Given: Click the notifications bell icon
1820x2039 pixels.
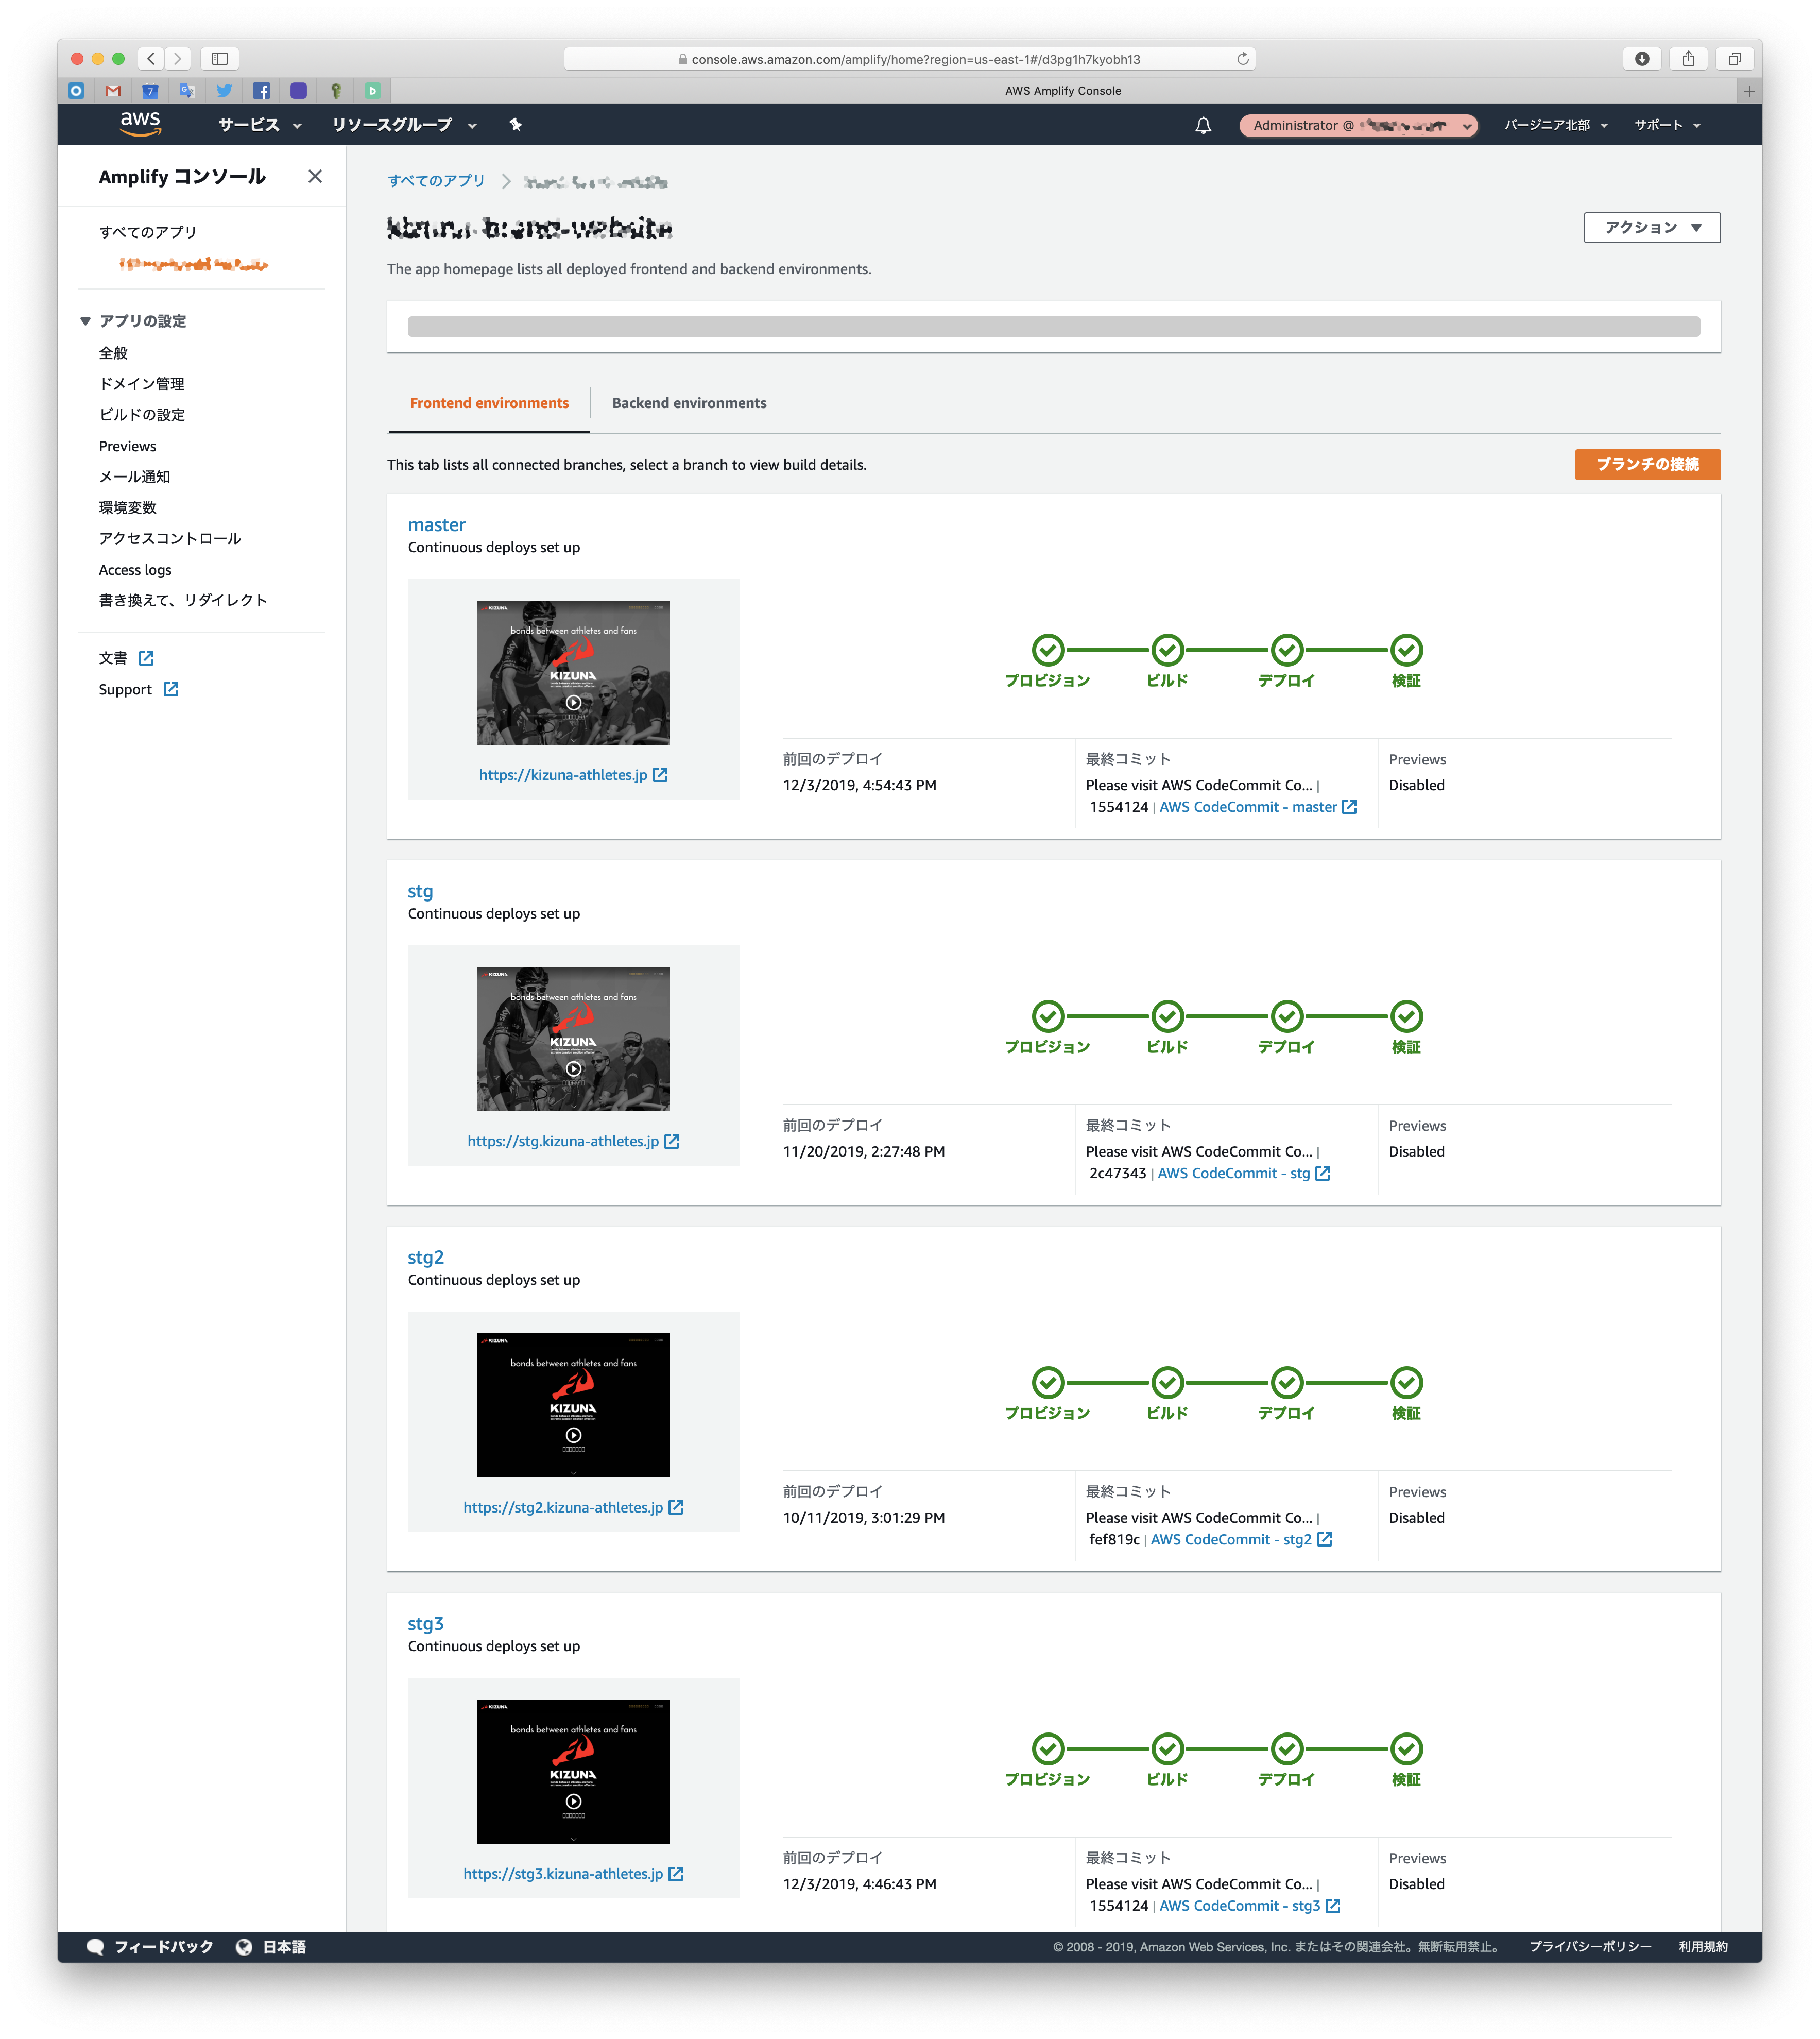Looking at the screenshot, I should (1203, 125).
